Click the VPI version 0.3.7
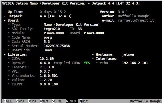 click(x=45, y=72)
